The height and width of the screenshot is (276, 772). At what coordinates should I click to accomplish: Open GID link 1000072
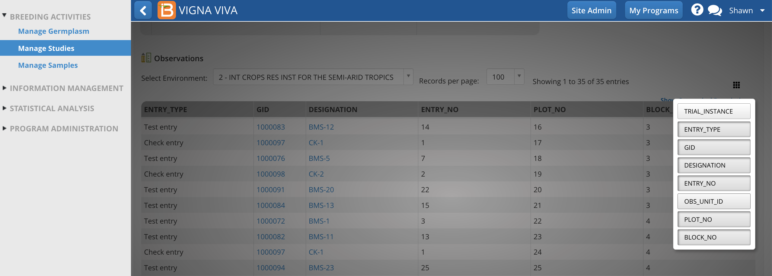click(x=271, y=221)
